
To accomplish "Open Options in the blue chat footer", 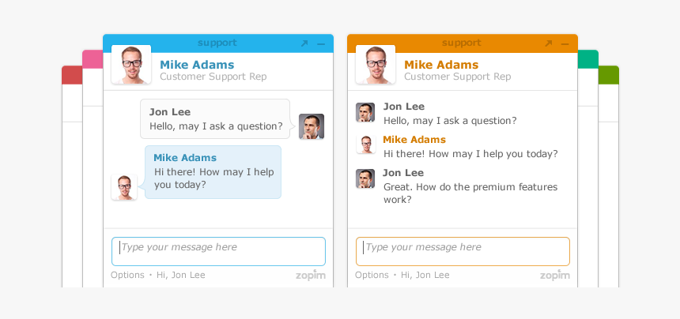I will [127, 275].
